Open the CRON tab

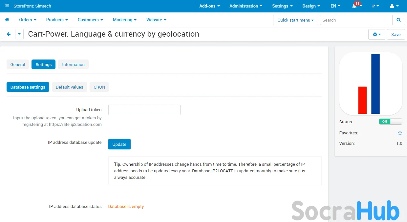tap(99, 87)
